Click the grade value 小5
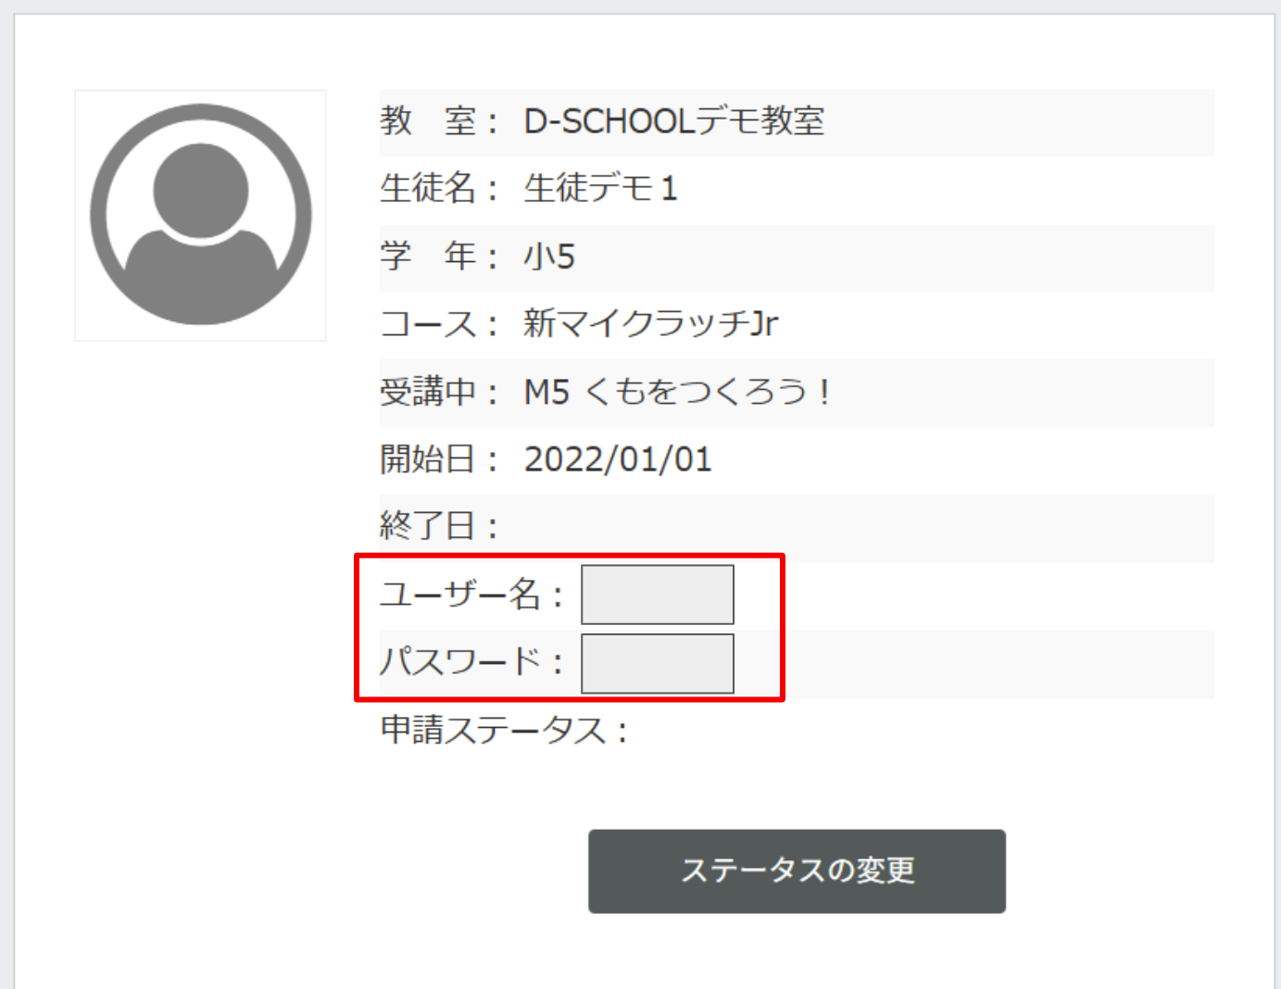1281x989 pixels. coord(549,257)
